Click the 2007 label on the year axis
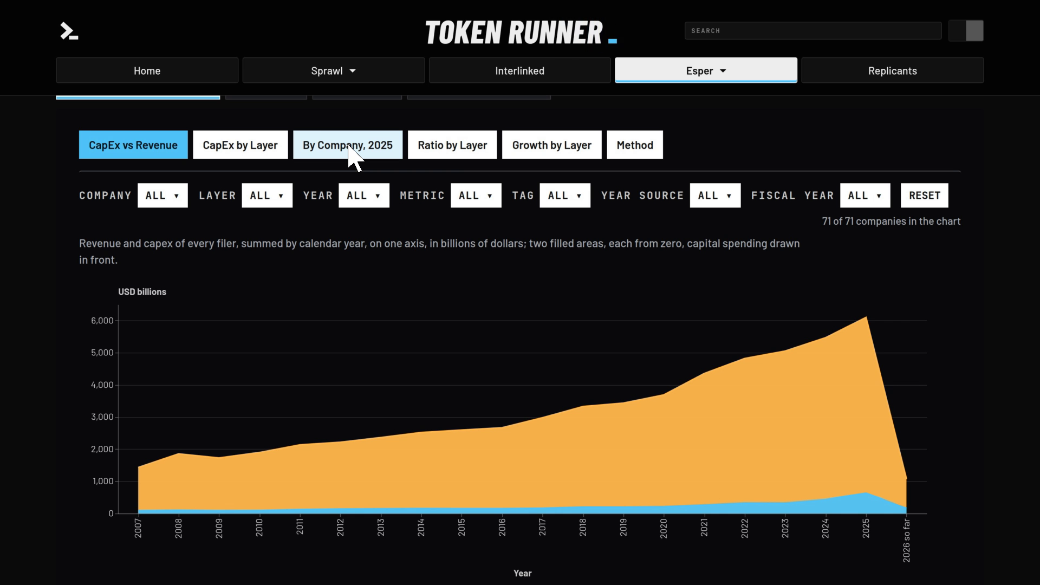Viewport: 1040px width, 585px height. (138, 528)
